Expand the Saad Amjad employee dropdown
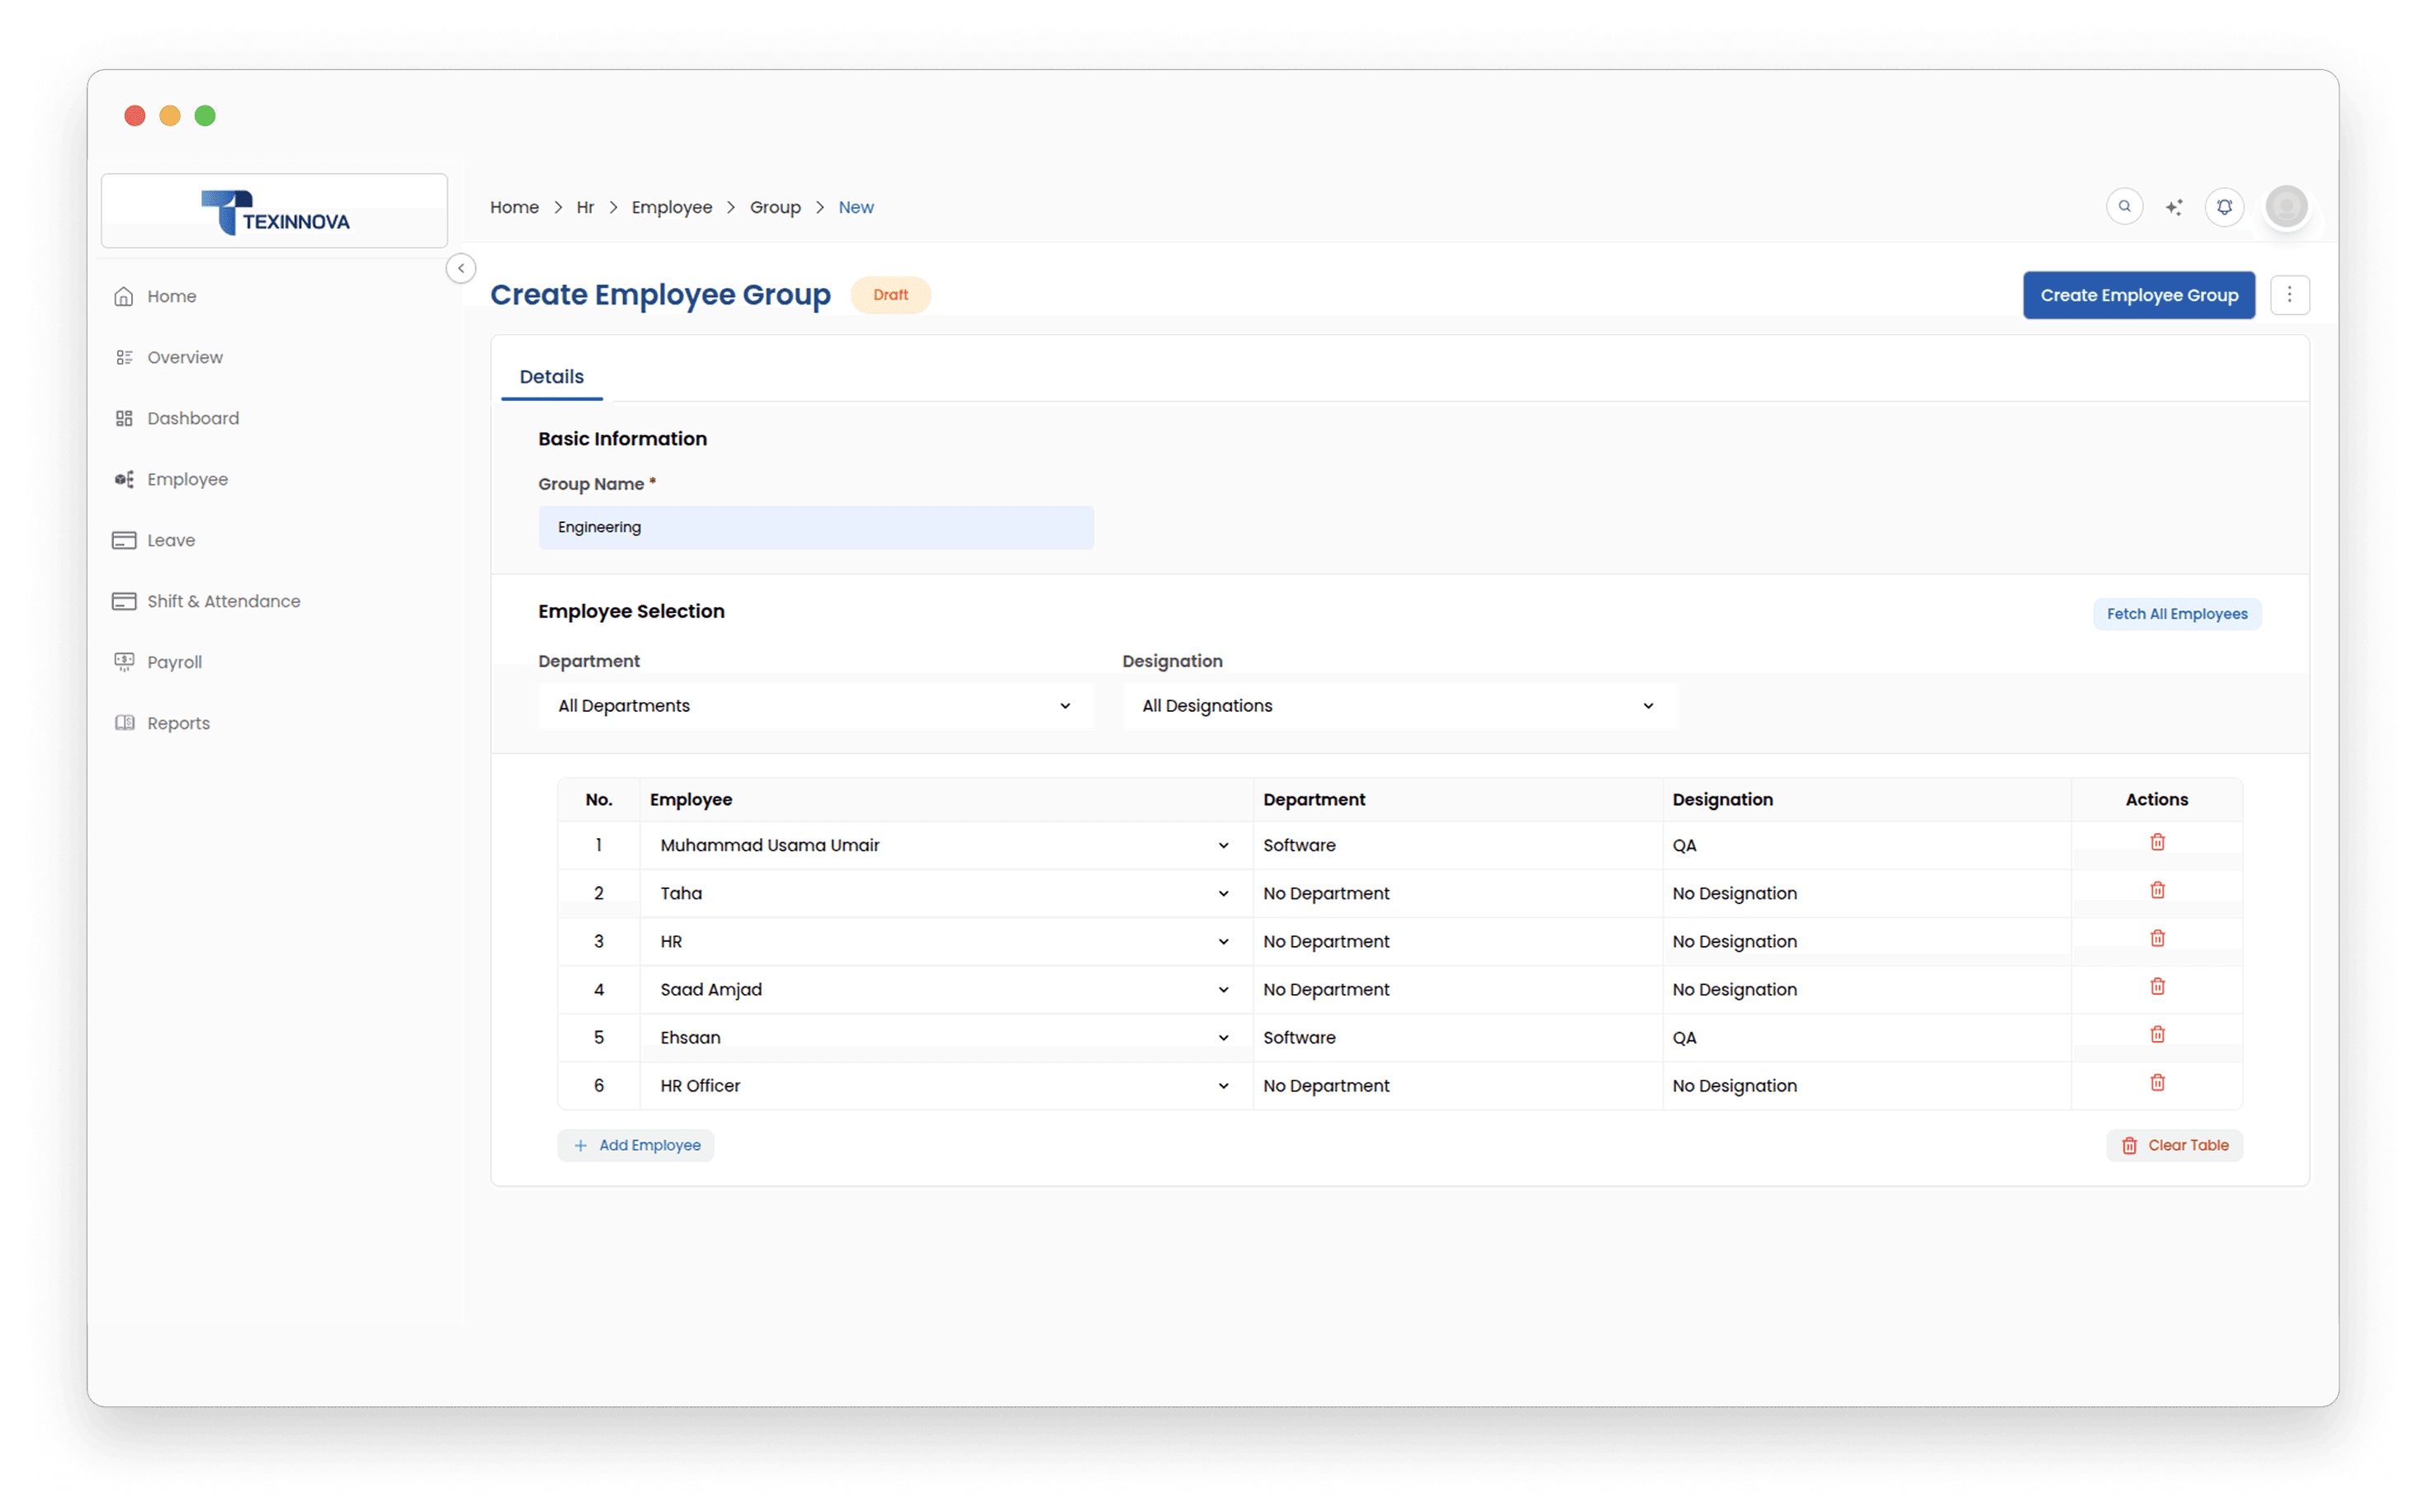The image size is (2427, 1512). (x=1222, y=990)
